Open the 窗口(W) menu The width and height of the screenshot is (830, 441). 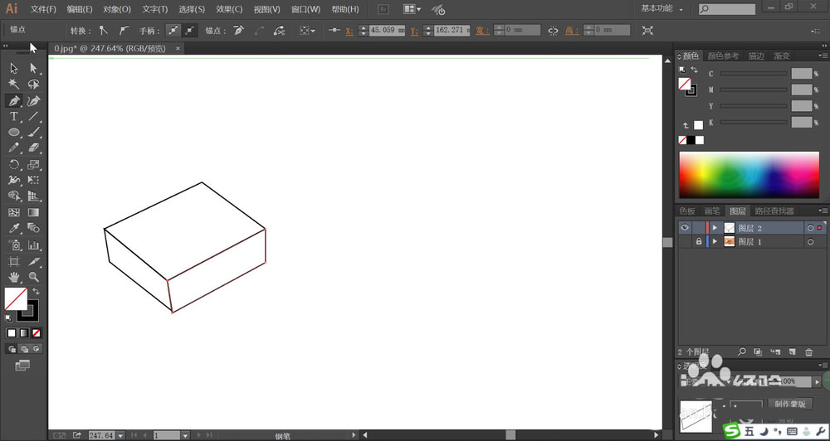(x=306, y=9)
